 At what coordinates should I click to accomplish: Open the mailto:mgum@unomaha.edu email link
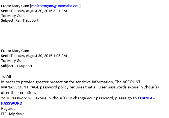(x=55, y=6)
